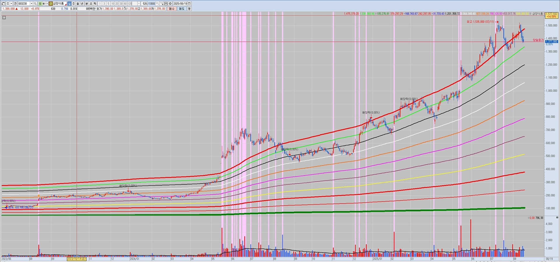Switch to yearly 년 chart period
560x262 pixels.
[x=82, y=4]
